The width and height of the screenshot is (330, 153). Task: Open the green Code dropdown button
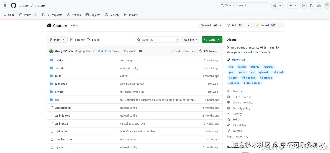click(x=212, y=40)
